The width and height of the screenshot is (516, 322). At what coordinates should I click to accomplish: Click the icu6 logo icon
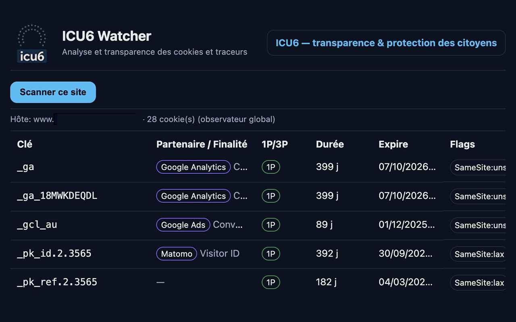[32, 42]
